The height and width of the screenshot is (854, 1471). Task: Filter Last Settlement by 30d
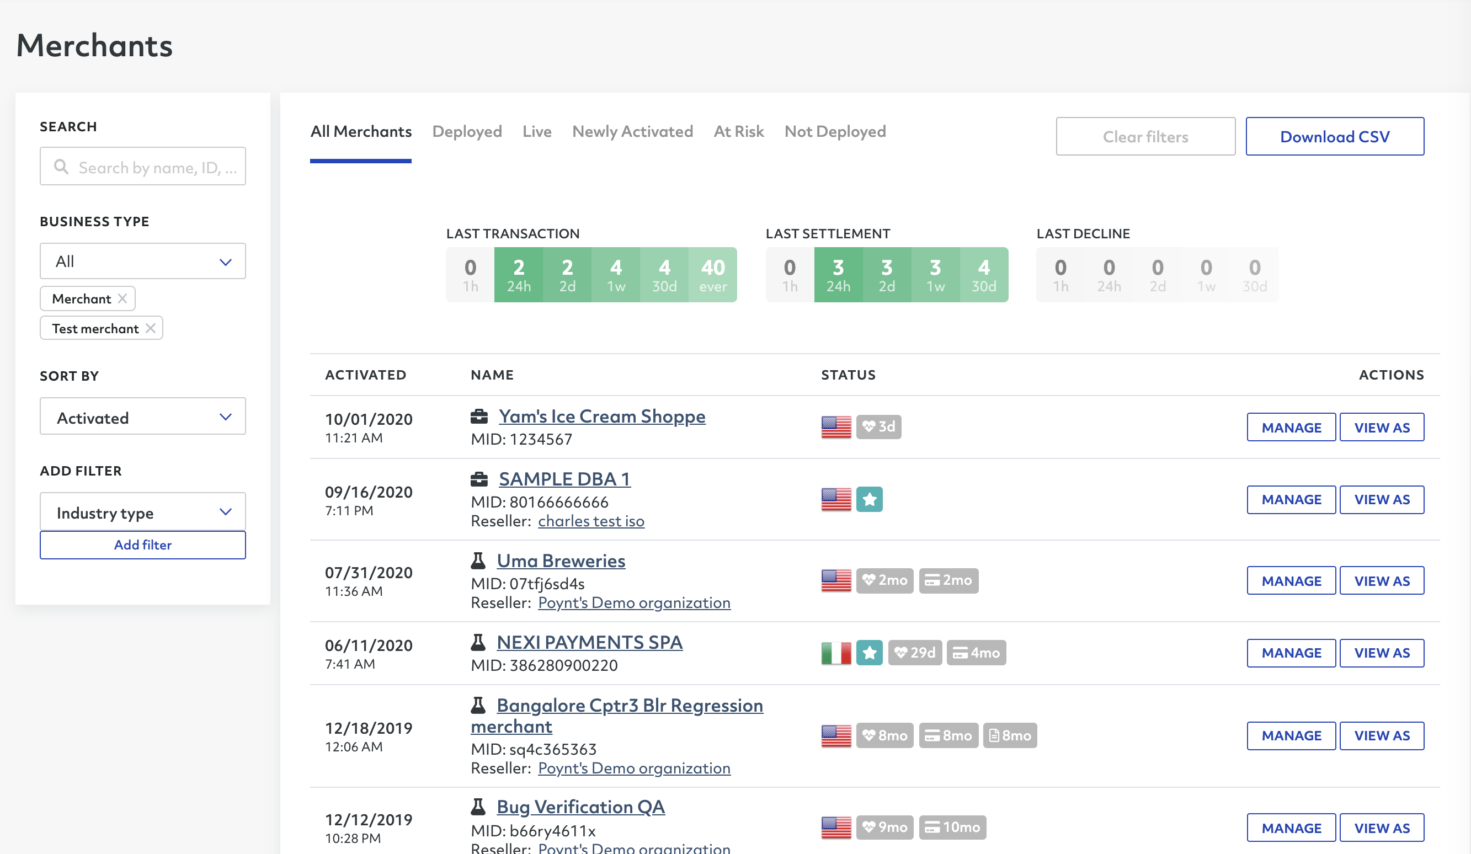tap(984, 274)
